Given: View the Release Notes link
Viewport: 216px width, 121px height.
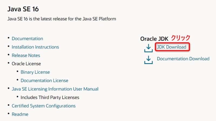Looking at the screenshot, I should coord(26,55).
